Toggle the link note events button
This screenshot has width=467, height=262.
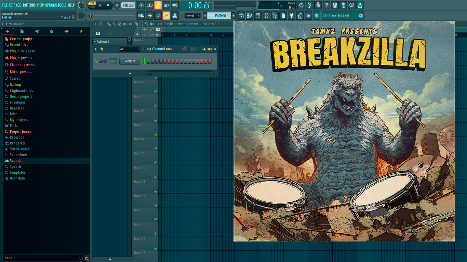point(166,16)
